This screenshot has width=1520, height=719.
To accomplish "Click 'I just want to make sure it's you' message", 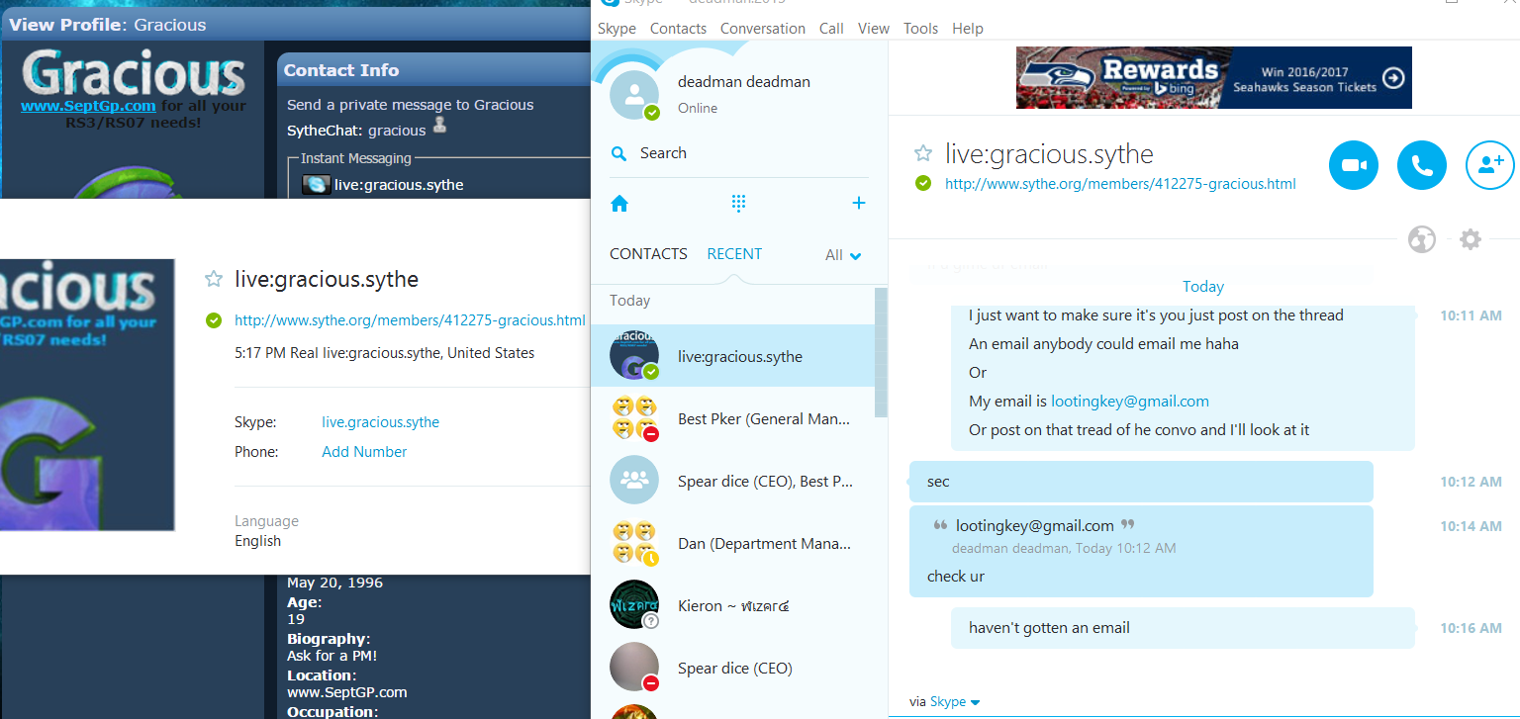I will click(x=1156, y=315).
